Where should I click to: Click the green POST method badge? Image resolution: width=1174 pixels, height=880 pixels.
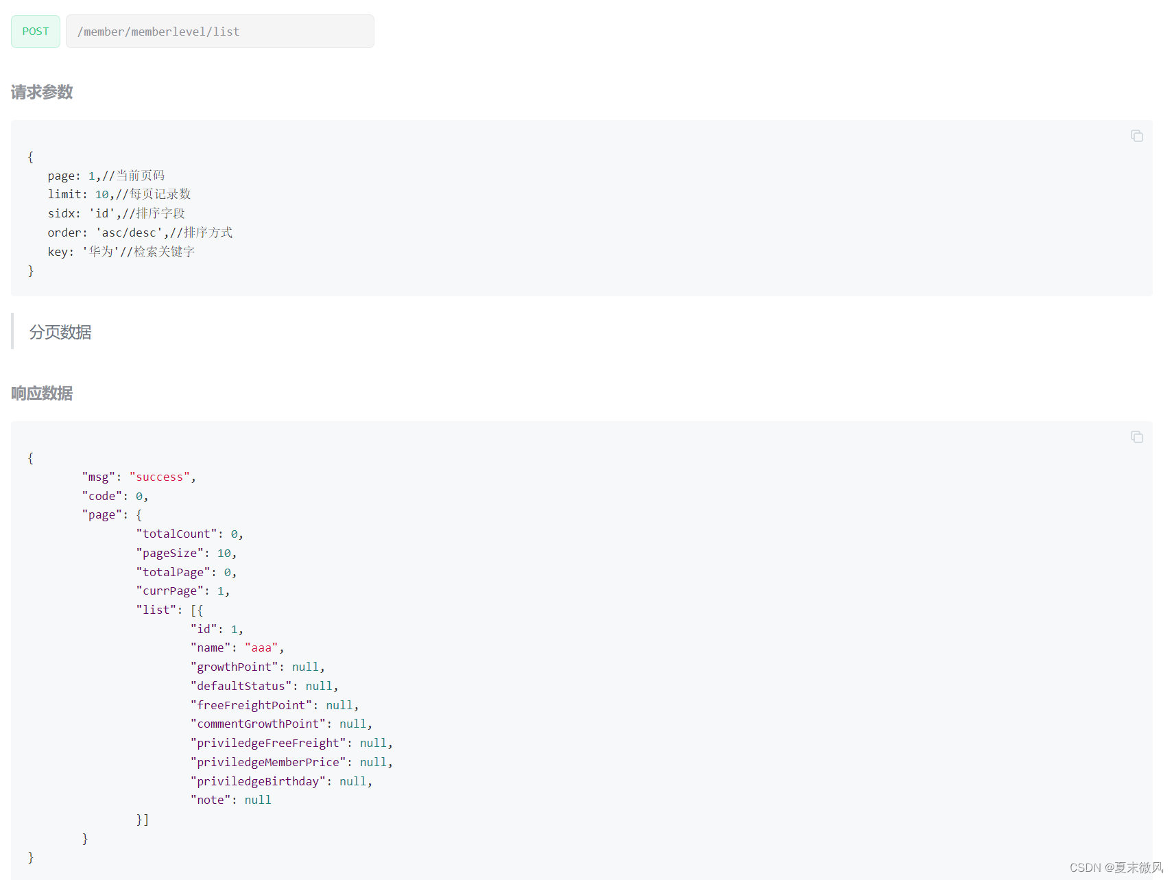(36, 32)
